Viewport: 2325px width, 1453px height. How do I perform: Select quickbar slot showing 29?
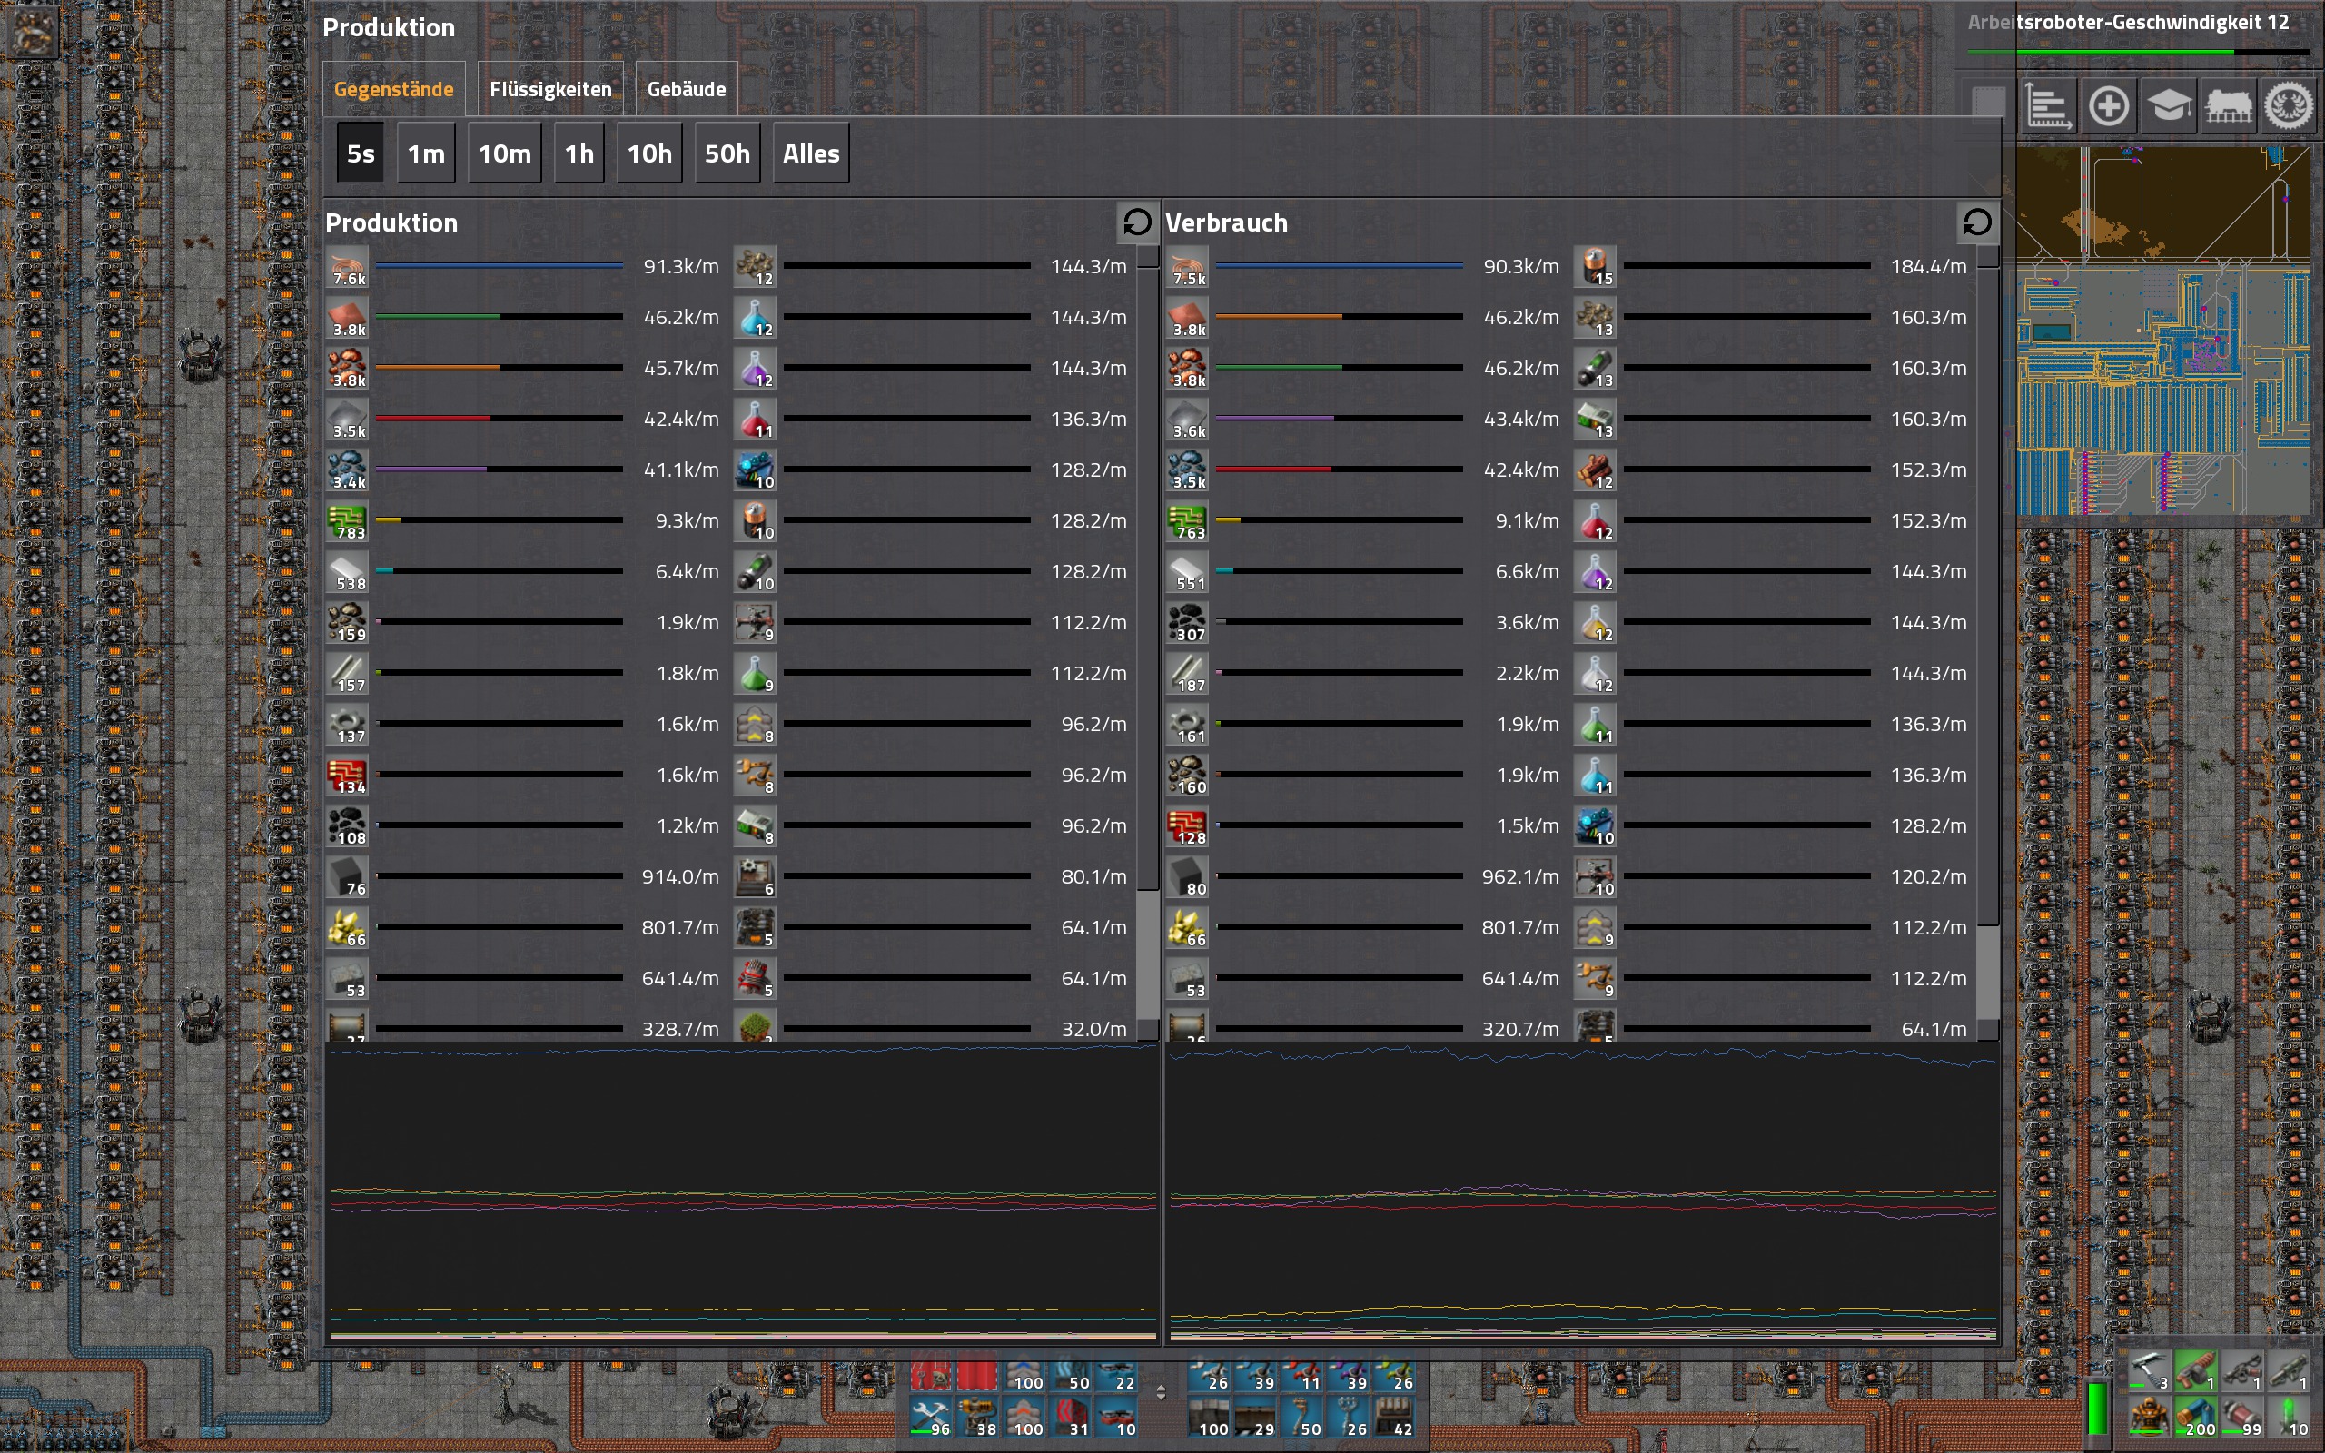(x=1255, y=1418)
